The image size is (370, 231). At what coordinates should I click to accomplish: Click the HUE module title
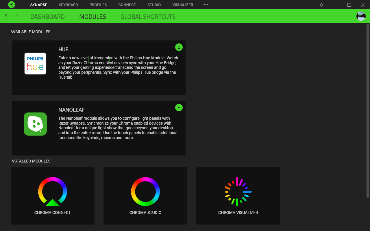pyautogui.click(x=63, y=49)
